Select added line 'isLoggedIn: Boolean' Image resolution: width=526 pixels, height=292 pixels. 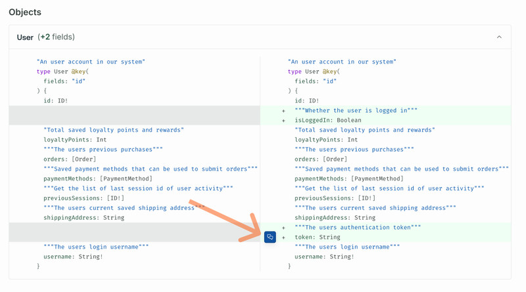click(328, 120)
